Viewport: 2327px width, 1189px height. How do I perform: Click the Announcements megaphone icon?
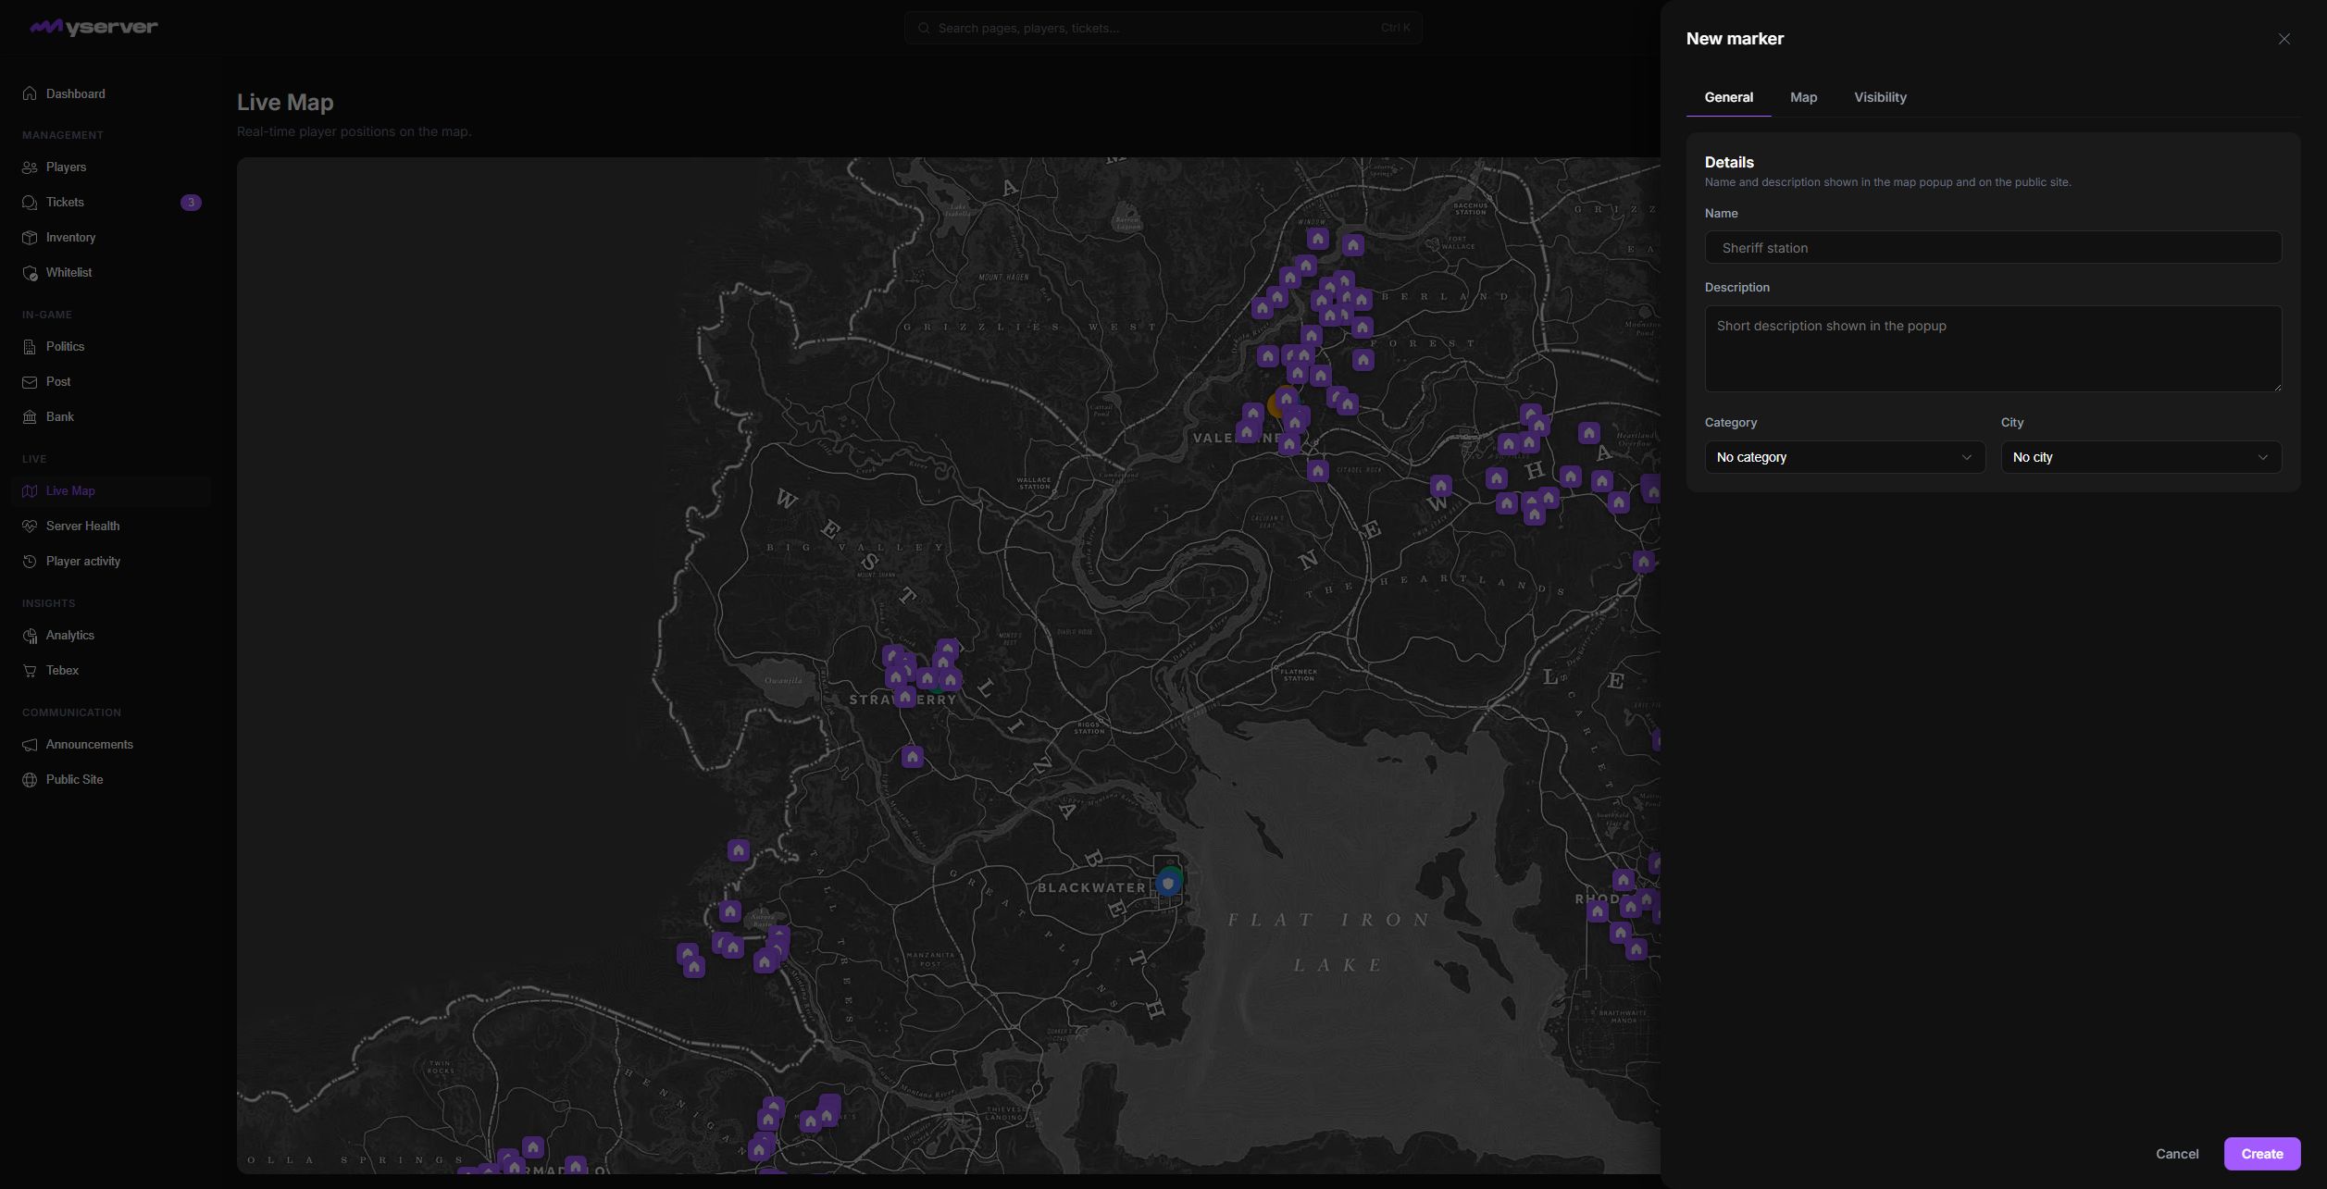click(30, 745)
